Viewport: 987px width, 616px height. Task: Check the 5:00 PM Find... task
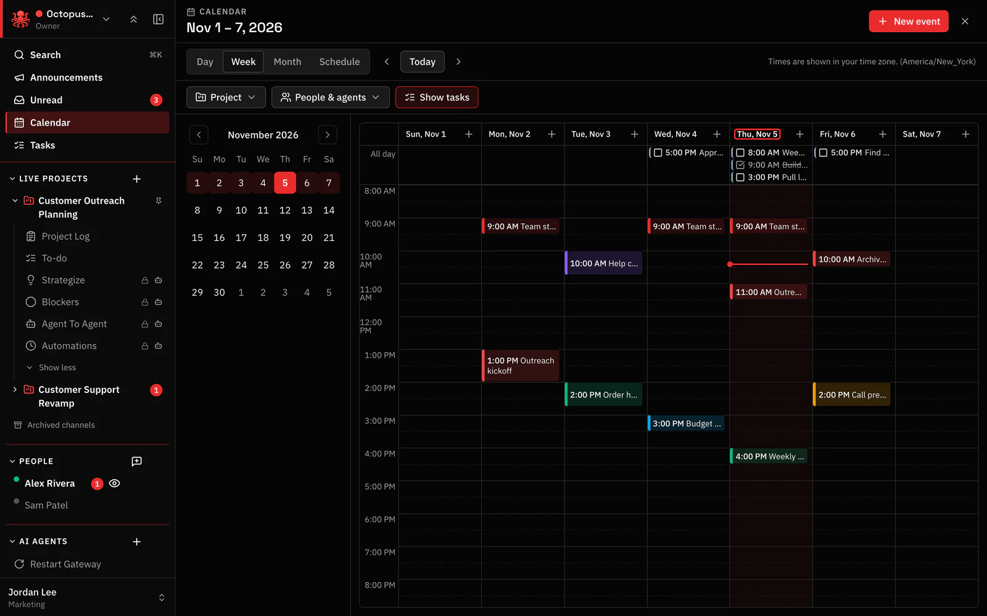(823, 153)
